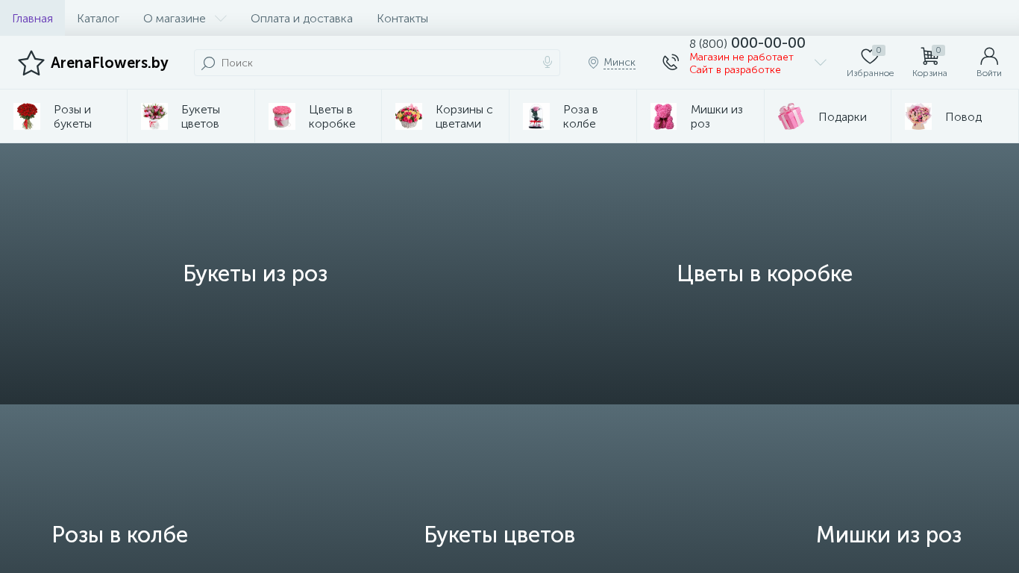Click the flower box thumbnail for Цветы в коробке
Image resolution: width=1019 pixels, height=573 pixels.
282,116
